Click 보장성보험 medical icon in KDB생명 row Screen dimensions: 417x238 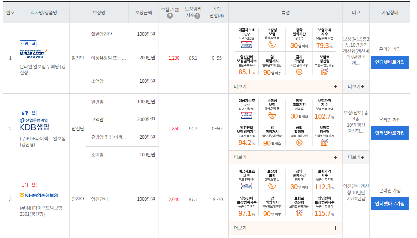tap(272, 115)
